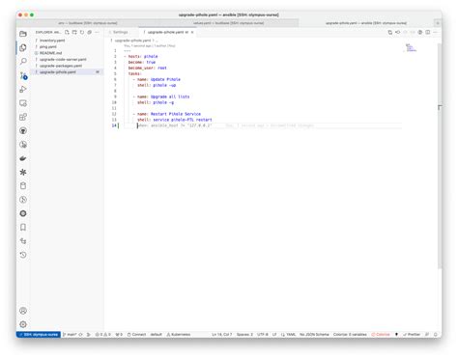
Task: Click New File icon in Explorer header
Action: (x=67, y=32)
